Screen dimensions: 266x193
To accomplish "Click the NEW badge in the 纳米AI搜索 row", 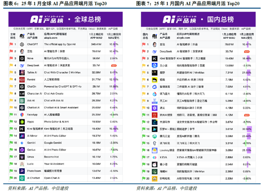I will tap(247, 115).
